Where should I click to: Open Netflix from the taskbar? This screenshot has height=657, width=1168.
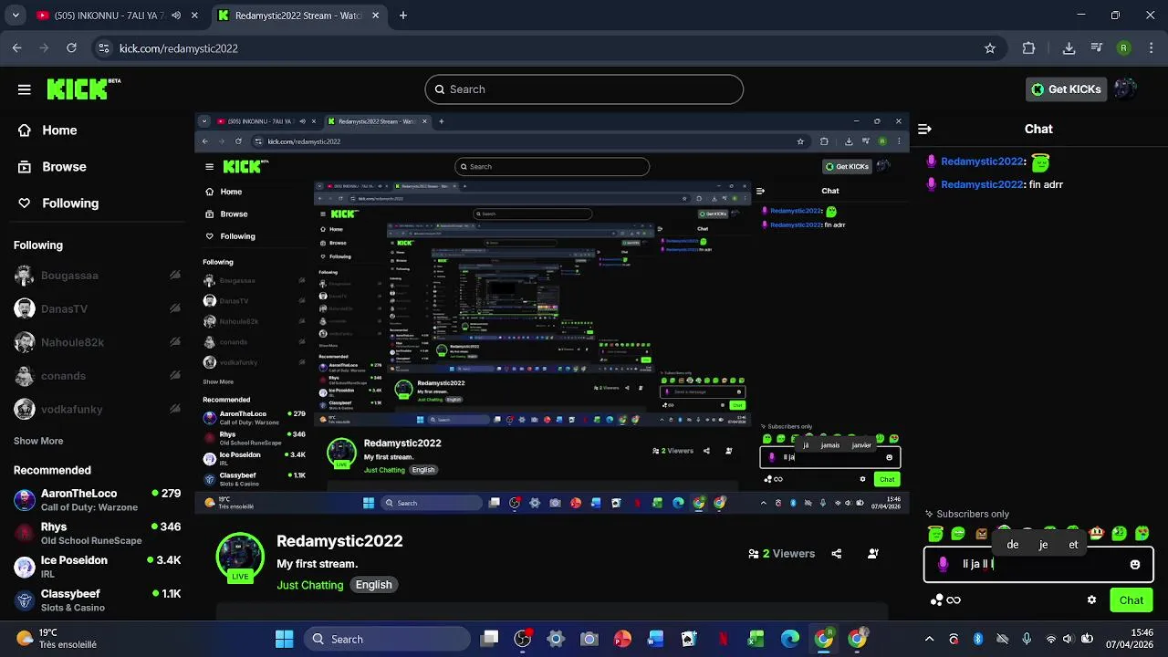point(723,639)
